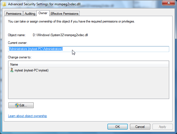Click the Cancel button
Screen dimensions: 177x134
140,127
